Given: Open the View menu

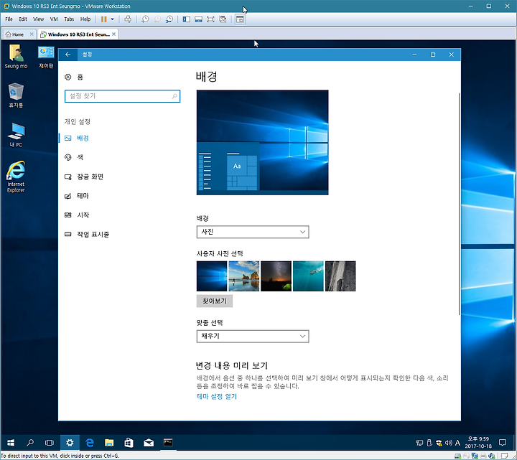Looking at the screenshot, I should 38,19.
